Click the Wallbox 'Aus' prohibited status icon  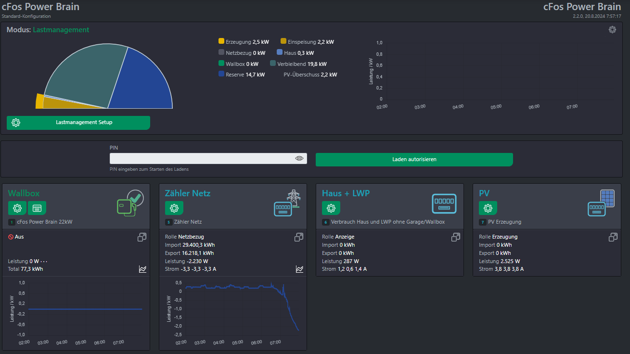11,237
